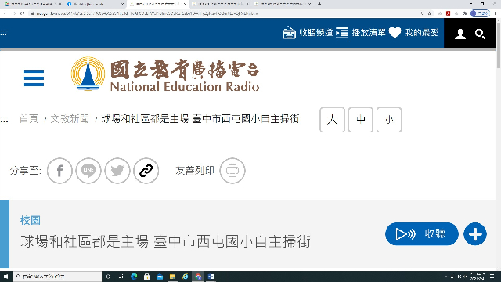
Task: Click the browser address bar
Action: 224,13
